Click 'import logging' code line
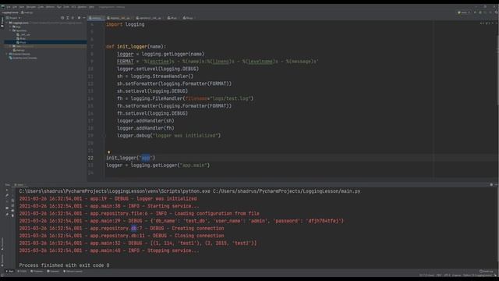499x281 pixels. 126,24
